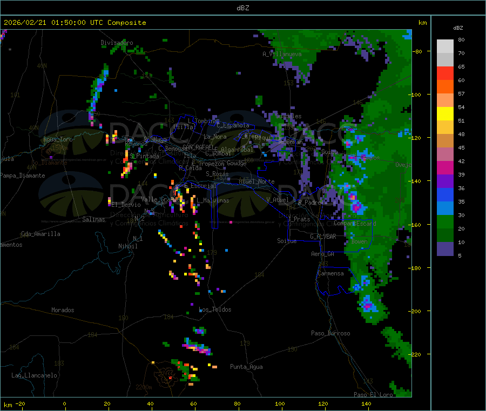Screen dimensions: 486x411
Task: Click the Bowen map label
Action: (x=360, y=241)
